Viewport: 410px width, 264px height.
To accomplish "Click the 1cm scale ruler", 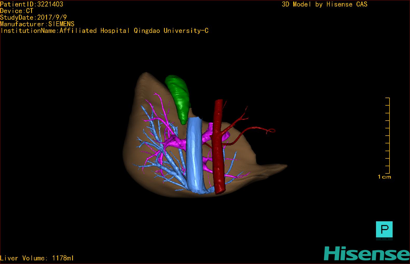I will pyautogui.click(x=387, y=135).
